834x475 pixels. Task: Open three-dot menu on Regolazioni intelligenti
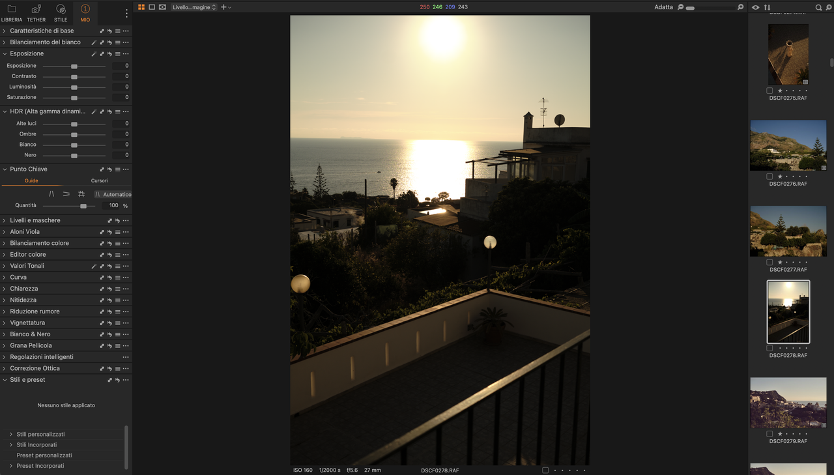point(126,357)
